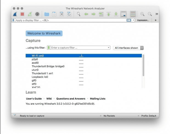Show hidden toolbar items via overflow chevron

coord(157,14)
